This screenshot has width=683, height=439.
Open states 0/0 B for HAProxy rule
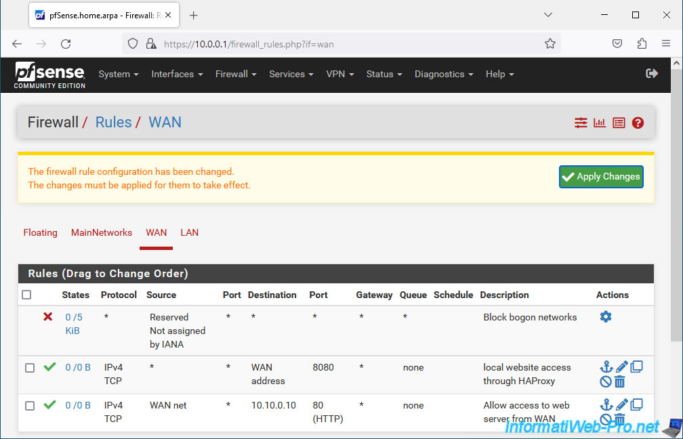pos(78,367)
